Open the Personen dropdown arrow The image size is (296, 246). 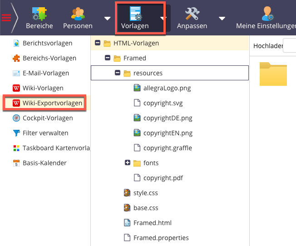[107, 19]
